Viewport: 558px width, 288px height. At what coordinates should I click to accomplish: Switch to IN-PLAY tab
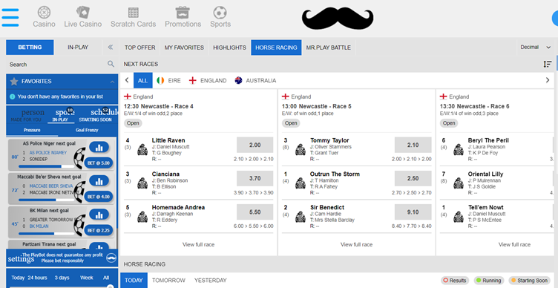pyautogui.click(x=78, y=48)
